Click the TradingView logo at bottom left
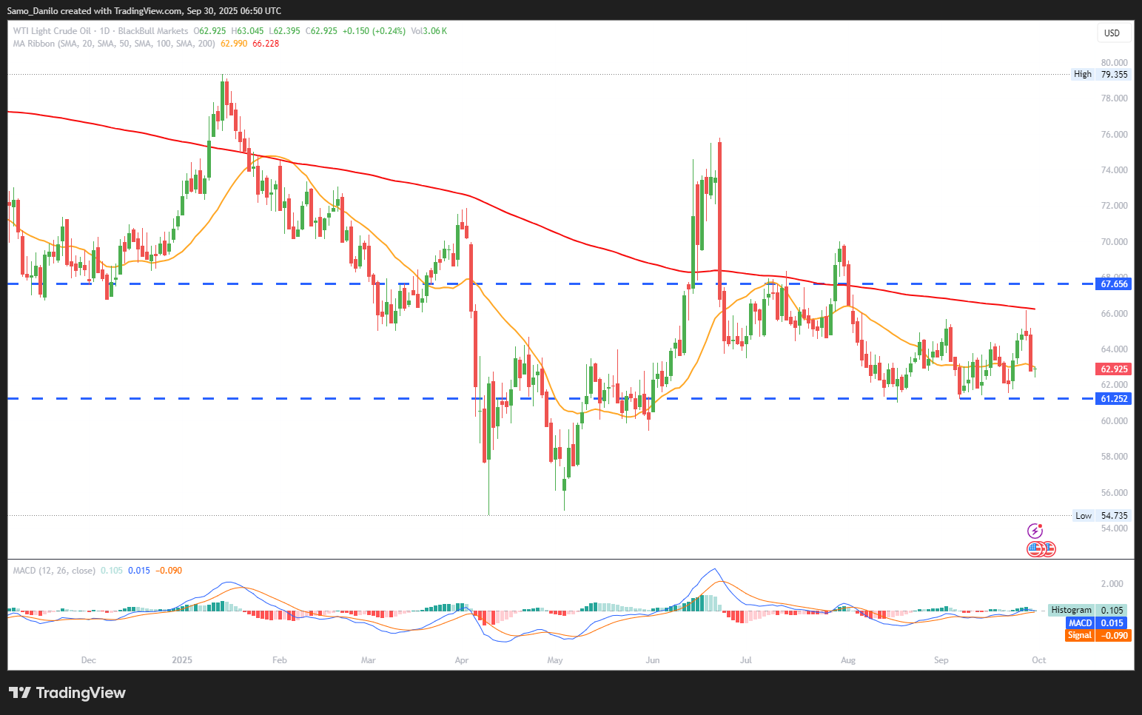The width and height of the screenshot is (1142, 715). 67,693
